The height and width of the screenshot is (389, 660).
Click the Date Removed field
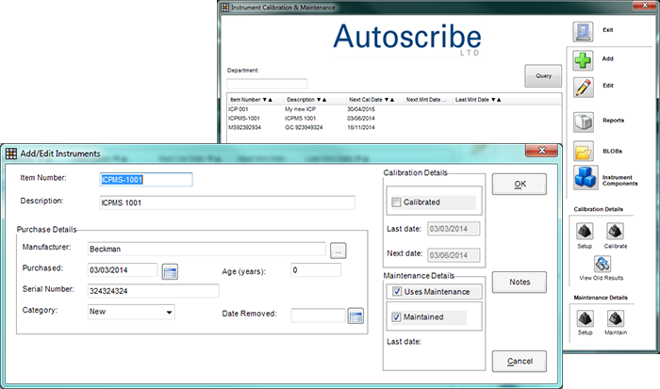tap(318, 316)
